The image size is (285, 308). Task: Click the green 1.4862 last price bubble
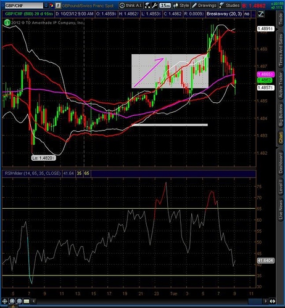coord(265,80)
